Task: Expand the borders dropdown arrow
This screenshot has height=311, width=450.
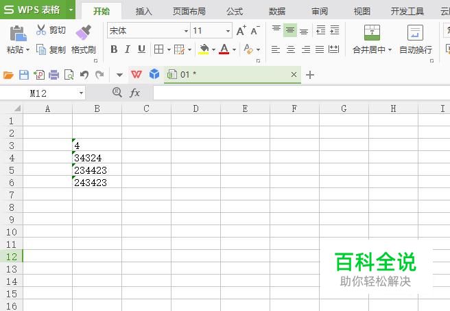Action: [x=169, y=49]
